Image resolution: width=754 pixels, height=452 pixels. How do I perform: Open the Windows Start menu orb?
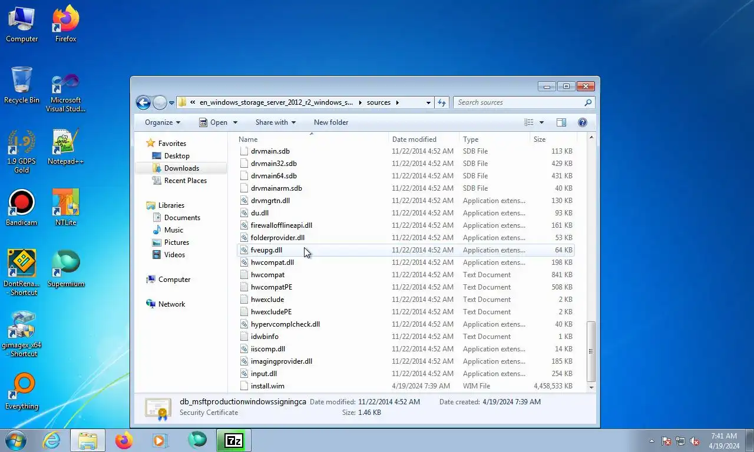pos(15,440)
